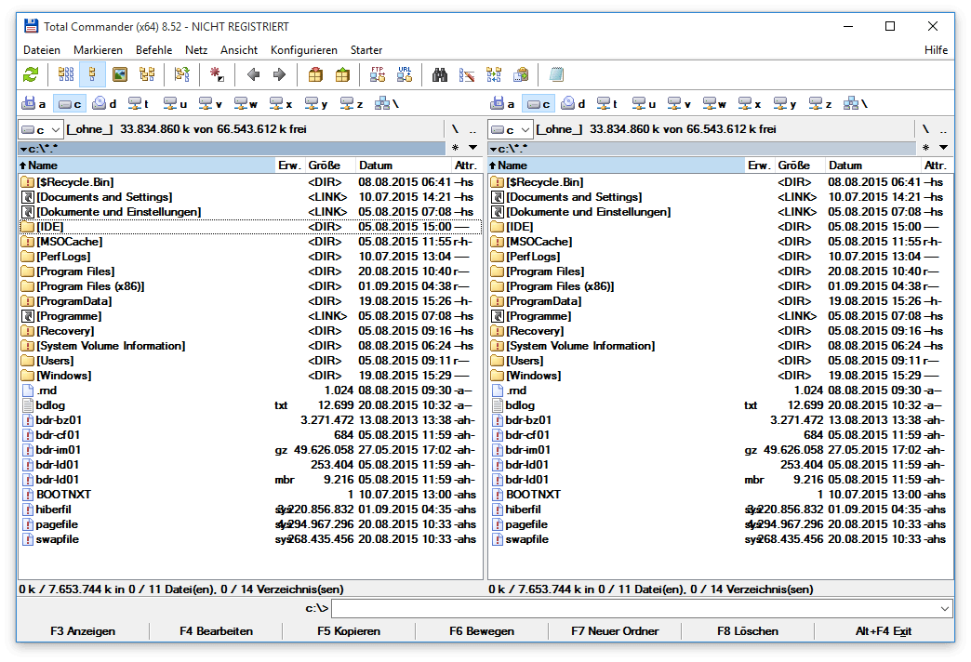
Task: Open the Hilfe menu
Action: point(937,50)
